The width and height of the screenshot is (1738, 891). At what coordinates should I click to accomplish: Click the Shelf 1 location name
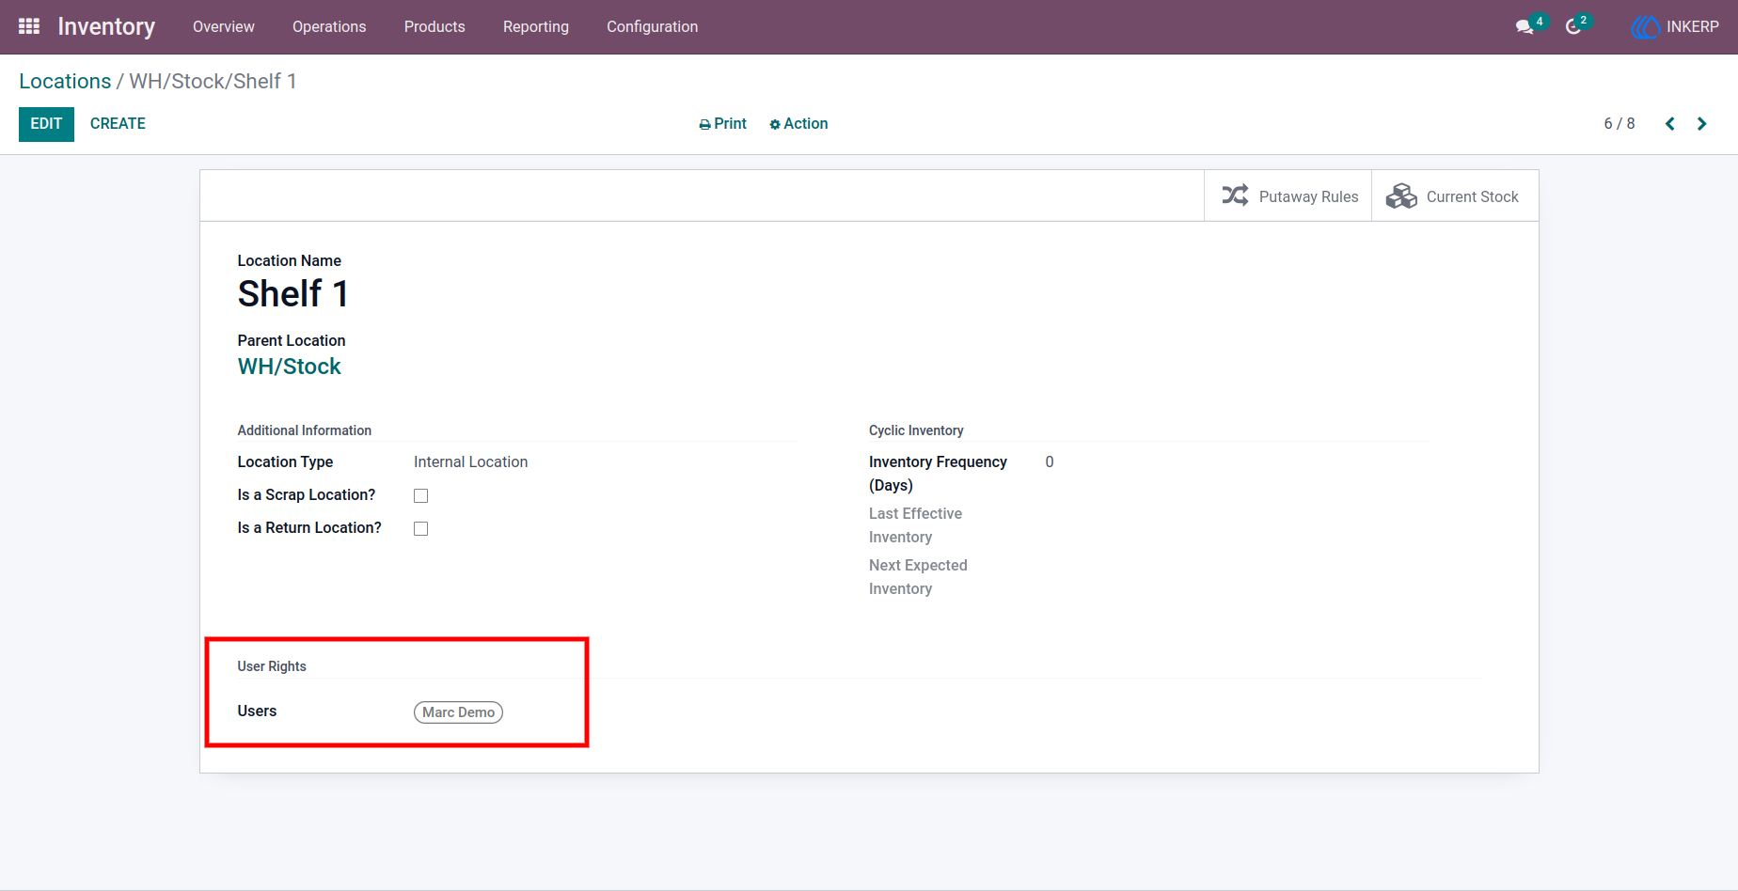tap(293, 294)
